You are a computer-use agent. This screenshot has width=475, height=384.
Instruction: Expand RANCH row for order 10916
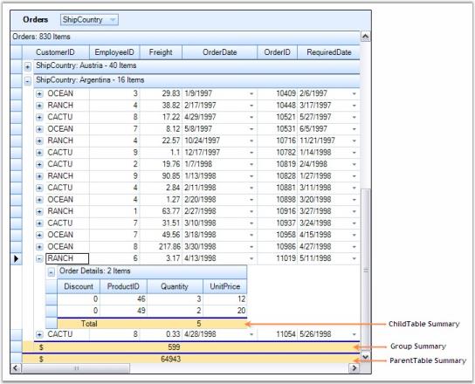click(39, 212)
